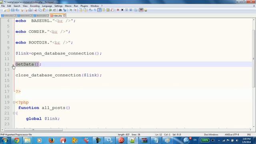Click the Save All toolbar icon
This screenshot has width=256, height=144.
(17, 10)
